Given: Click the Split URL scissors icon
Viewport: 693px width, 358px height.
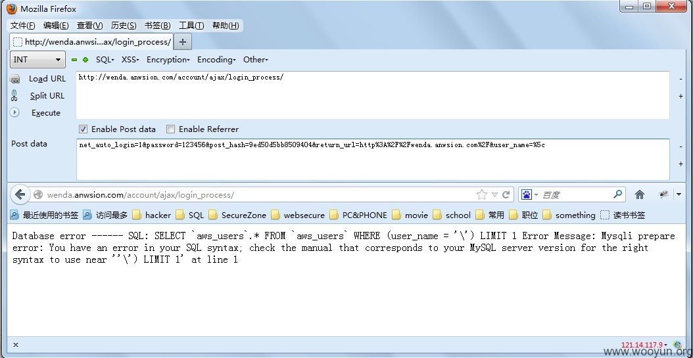Looking at the screenshot, I should [14, 96].
